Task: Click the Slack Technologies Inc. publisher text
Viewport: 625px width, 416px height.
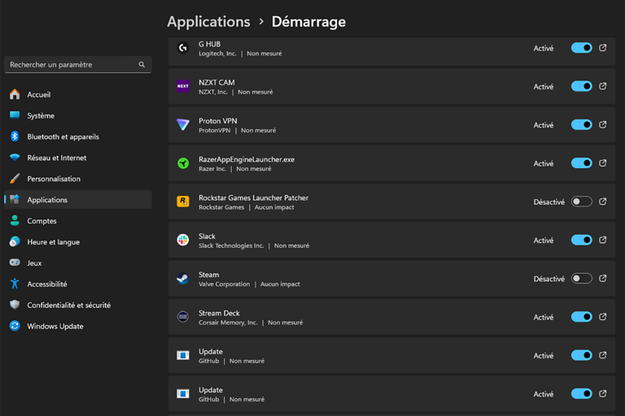Action: [231, 245]
